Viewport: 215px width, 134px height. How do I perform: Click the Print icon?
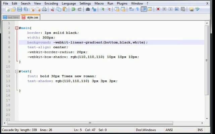[44, 9]
